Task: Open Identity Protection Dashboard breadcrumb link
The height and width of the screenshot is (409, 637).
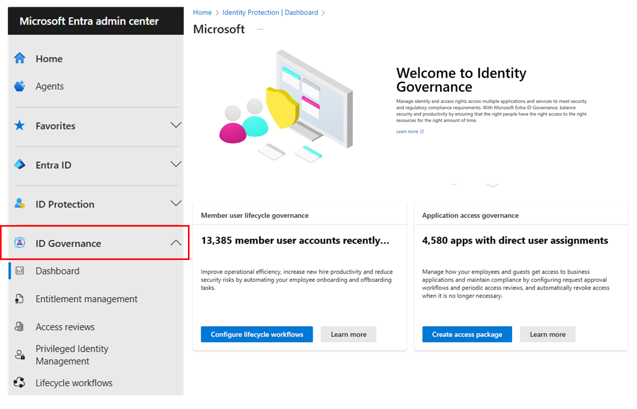Action: (x=270, y=12)
